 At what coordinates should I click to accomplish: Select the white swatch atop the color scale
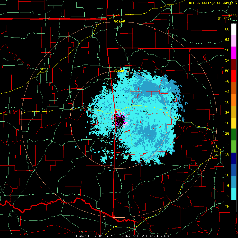[x=234, y=29]
